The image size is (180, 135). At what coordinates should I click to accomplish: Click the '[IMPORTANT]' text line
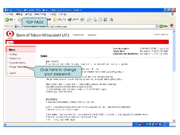tap(52, 61)
